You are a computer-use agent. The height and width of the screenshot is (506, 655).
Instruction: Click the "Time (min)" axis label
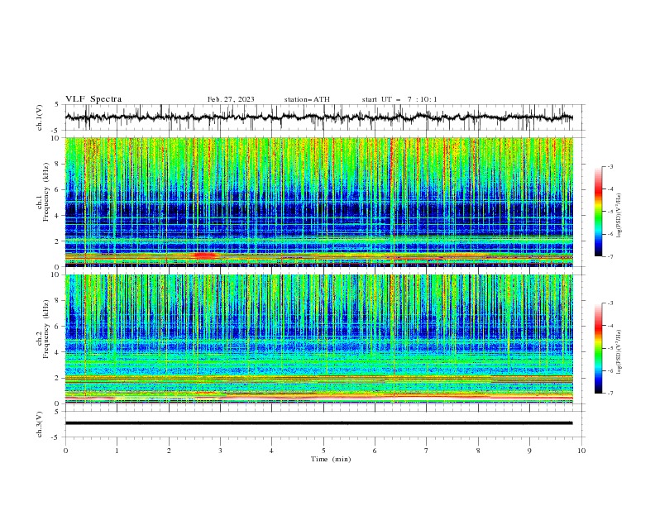(331, 459)
